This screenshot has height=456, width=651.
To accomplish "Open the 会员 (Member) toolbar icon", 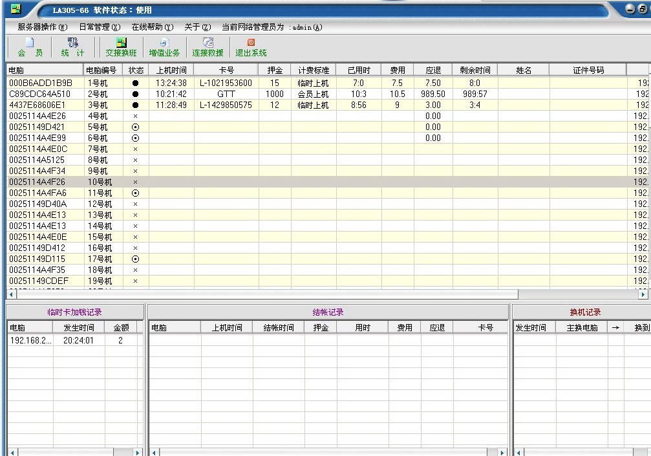I will point(30,47).
